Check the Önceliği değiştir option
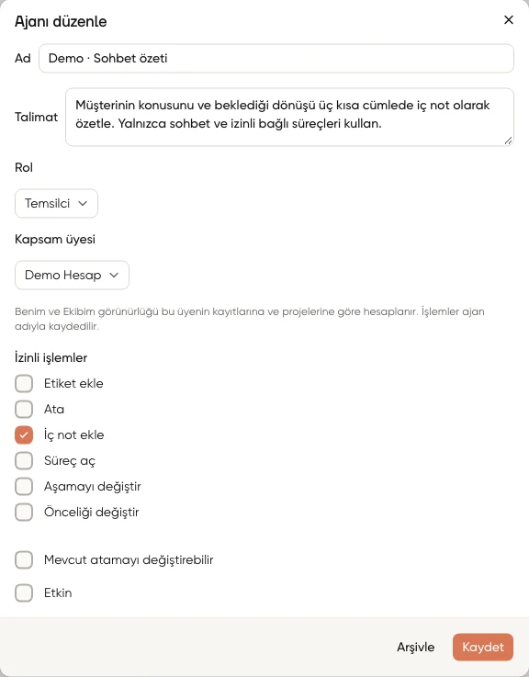The height and width of the screenshot is (677, 529). [24, 512]
